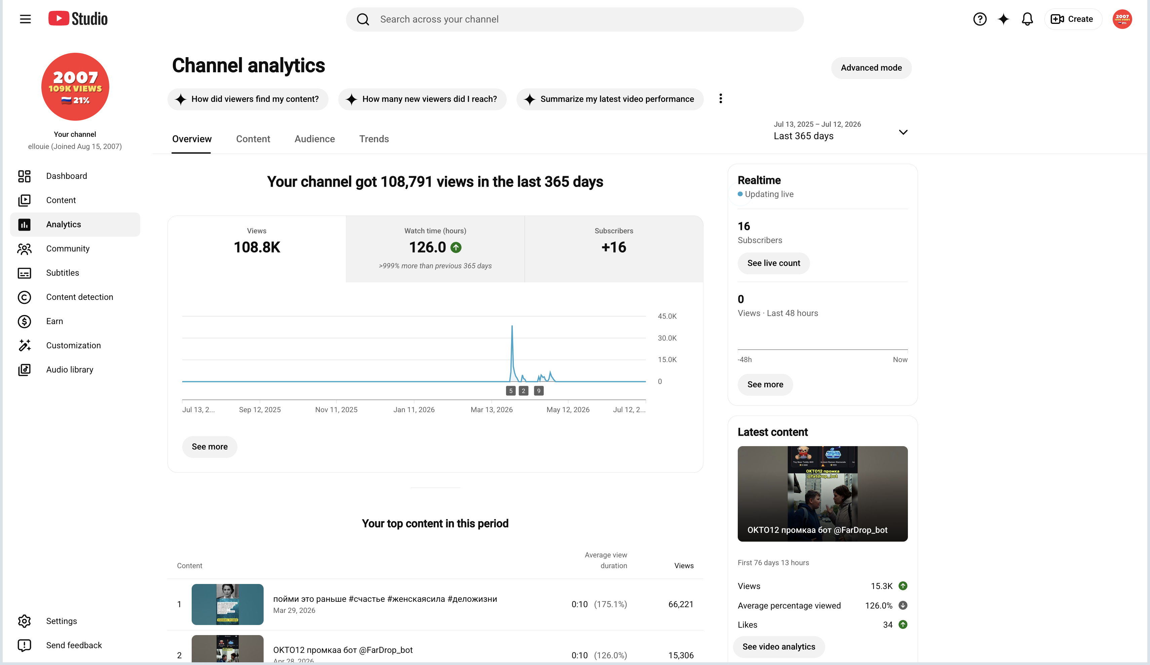Image resolution: width=1150 pixels, height=665 pixels.
Task: Click "Summarize my latest video performance" chip
Action: pyautogui.click(x=610, y=99)
